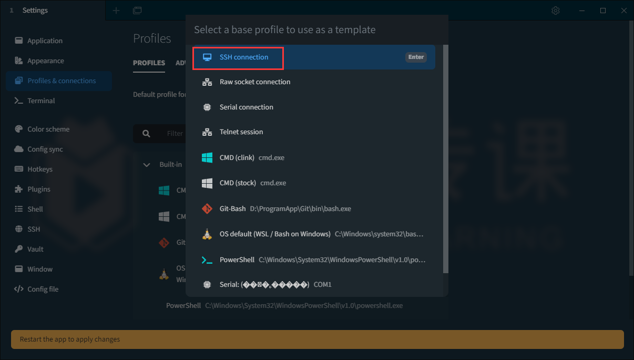Click the WSL penguin icon in list
The image size is (634, 360).
point(207,234)
